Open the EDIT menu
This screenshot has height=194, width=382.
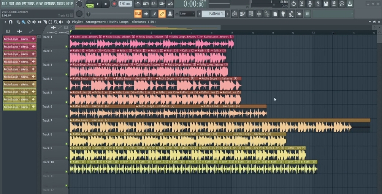[x=11, y=4]
